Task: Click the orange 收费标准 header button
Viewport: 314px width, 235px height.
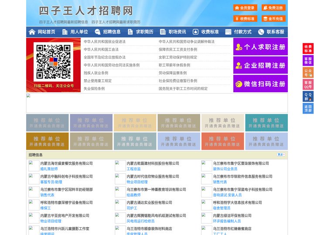Action: [245, 19]
